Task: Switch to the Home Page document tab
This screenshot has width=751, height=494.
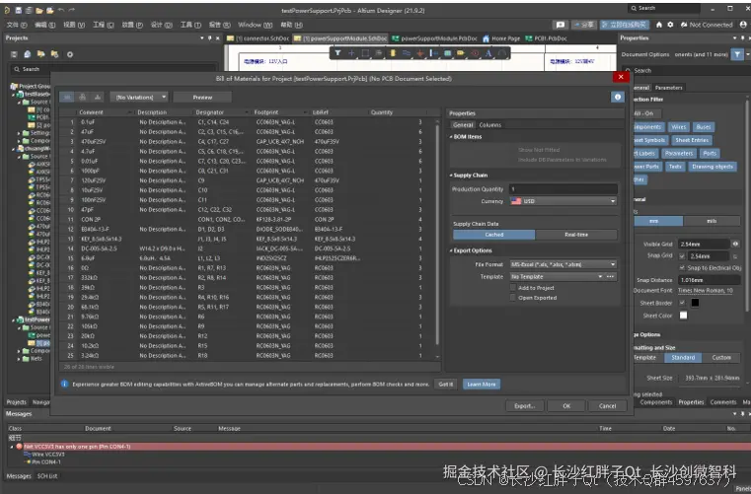Action: (x=501, y=38)
